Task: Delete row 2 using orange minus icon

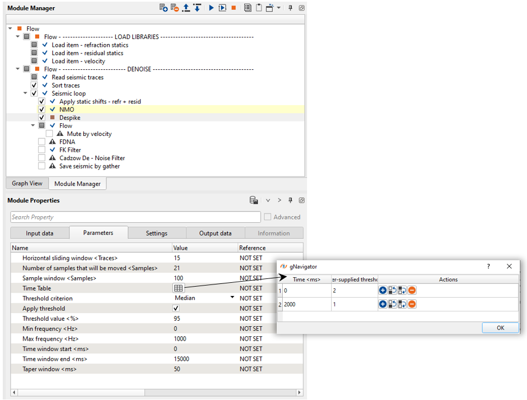Action: tap(412, 304)
